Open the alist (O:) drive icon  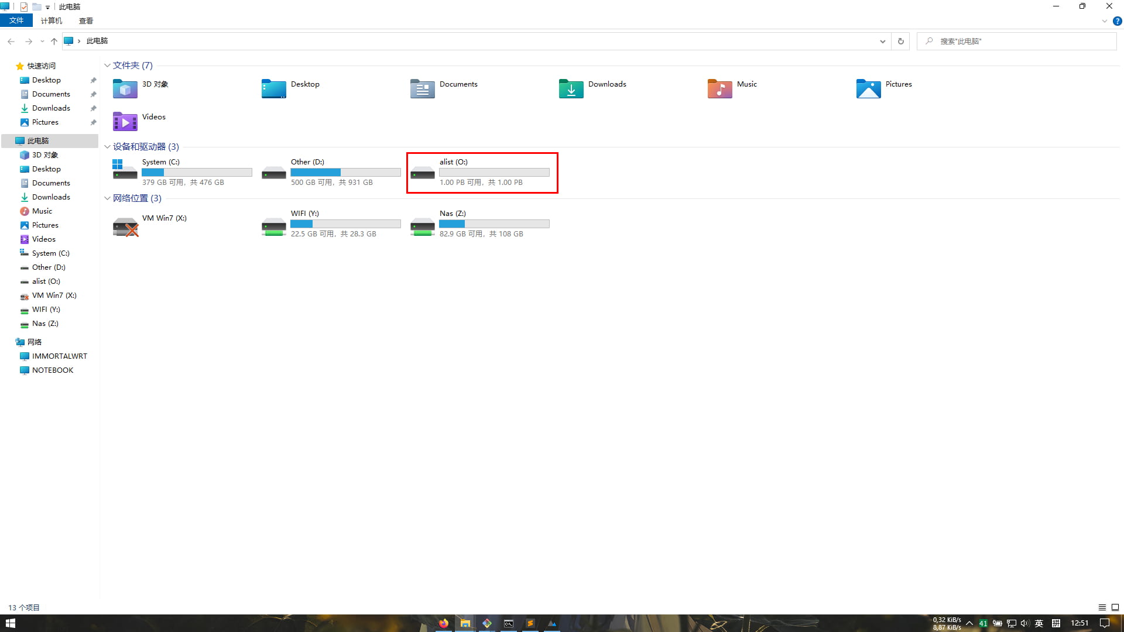click(x=422, y=173)
